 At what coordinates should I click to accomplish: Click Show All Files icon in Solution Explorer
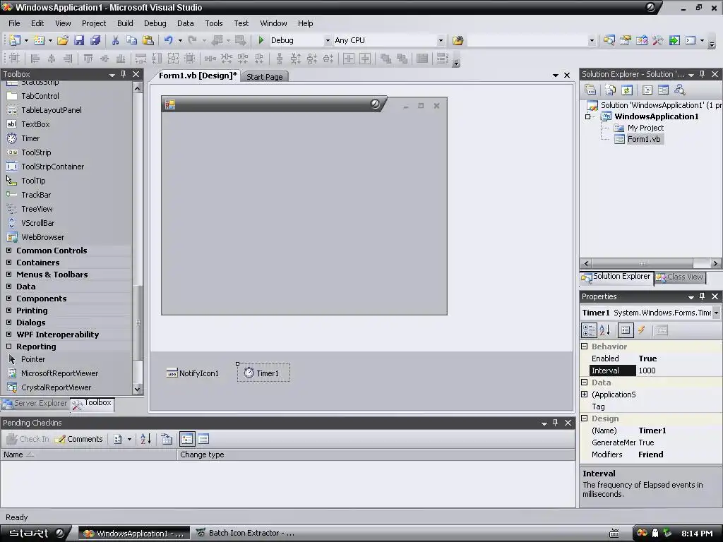click(x=611, y=90)
